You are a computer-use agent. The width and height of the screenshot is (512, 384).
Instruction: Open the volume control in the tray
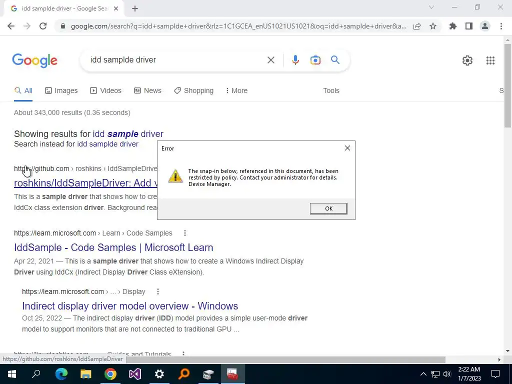(x=447, y=374)
